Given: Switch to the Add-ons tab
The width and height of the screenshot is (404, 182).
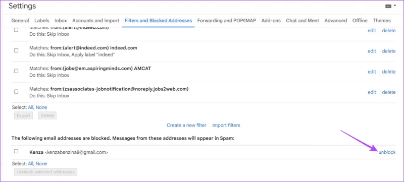Looking at the screenshot, I should point(271,21).
